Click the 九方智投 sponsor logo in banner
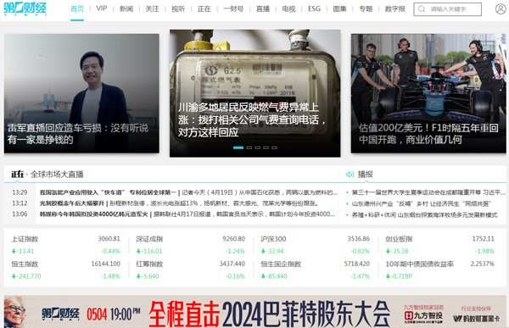Image resolution: width=509 pixels, height=328 pixels. (x=423, y=314)
